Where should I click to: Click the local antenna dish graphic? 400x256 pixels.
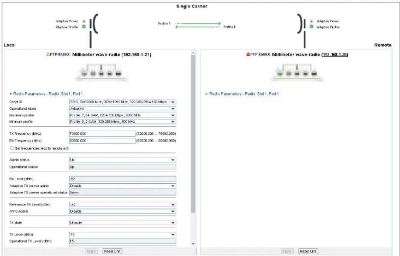pyautogui.click(x=94, y=31)
